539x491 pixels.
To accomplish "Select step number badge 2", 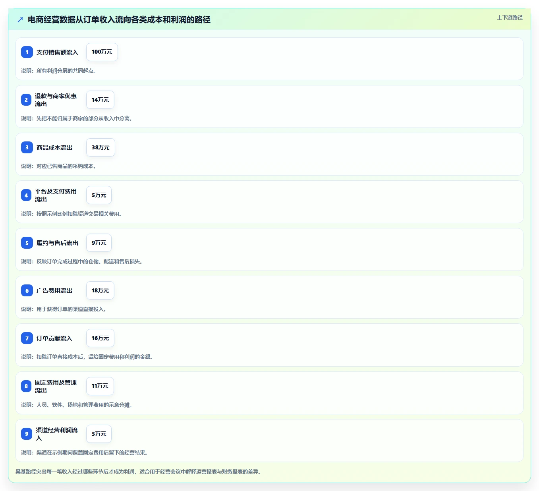I will pyautogui.click(x=26, y=100).
